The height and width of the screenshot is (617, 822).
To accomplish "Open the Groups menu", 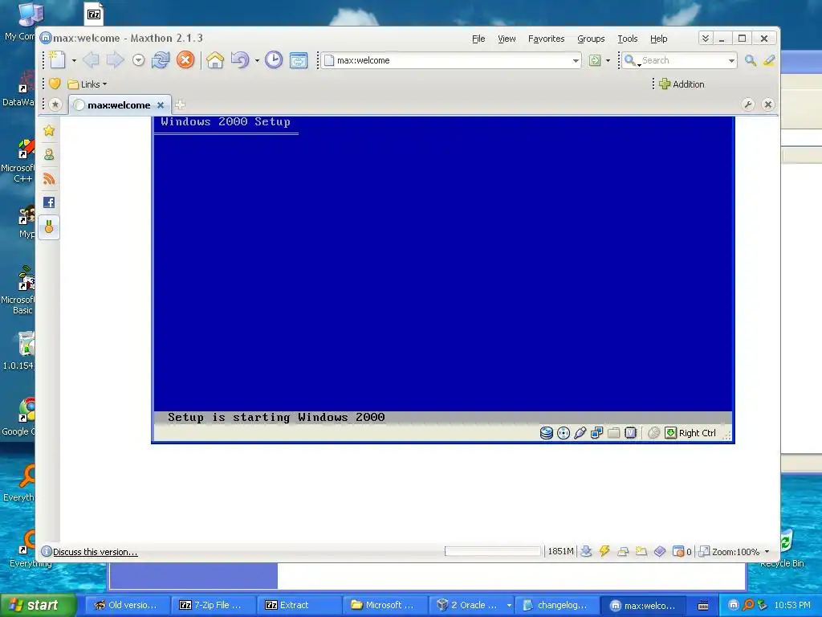I will 591,39.
